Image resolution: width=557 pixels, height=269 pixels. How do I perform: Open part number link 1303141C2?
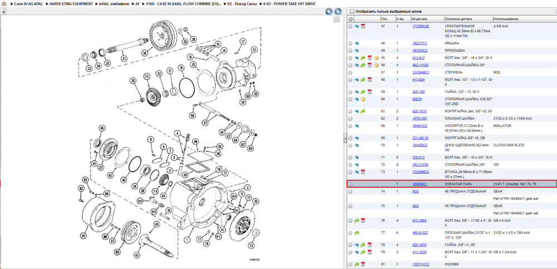point(421,265)
